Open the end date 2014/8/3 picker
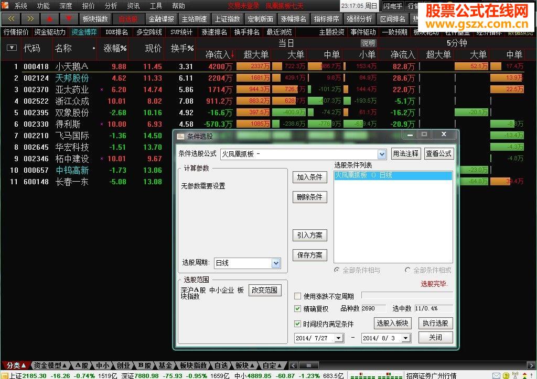This screenshot has width=537, height=379. pyautogui.click(x=406, y=338)
